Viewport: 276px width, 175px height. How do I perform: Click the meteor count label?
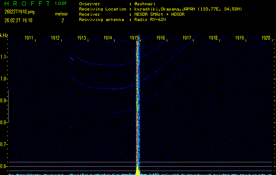pyautogui.click(x=62, y=14)
